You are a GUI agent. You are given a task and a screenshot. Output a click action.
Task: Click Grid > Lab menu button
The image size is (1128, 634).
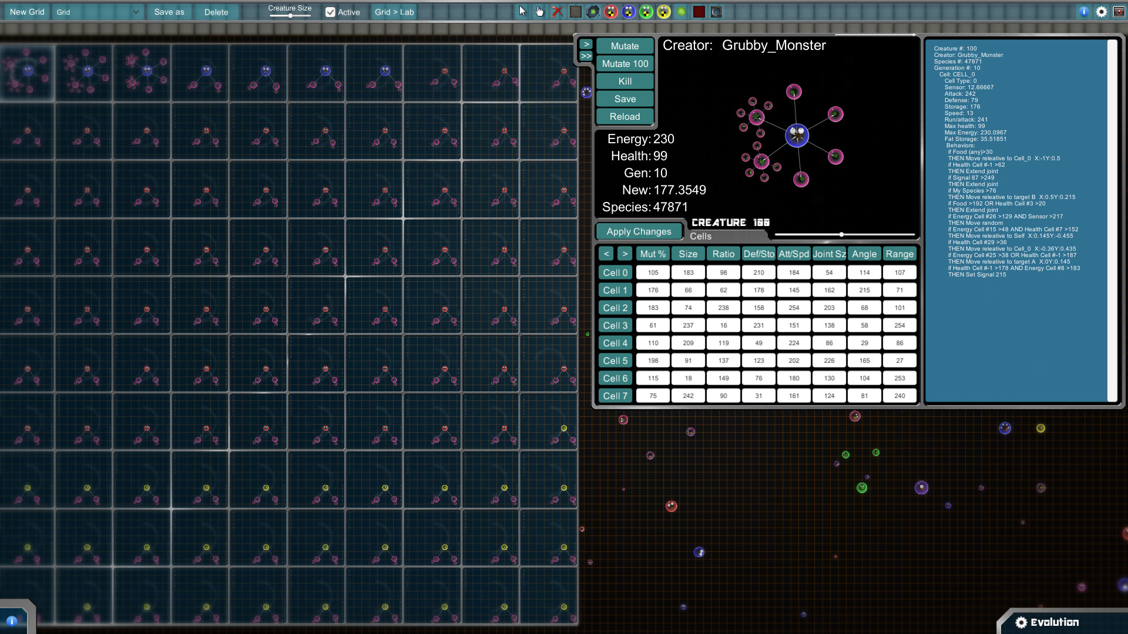pos(394,12)
